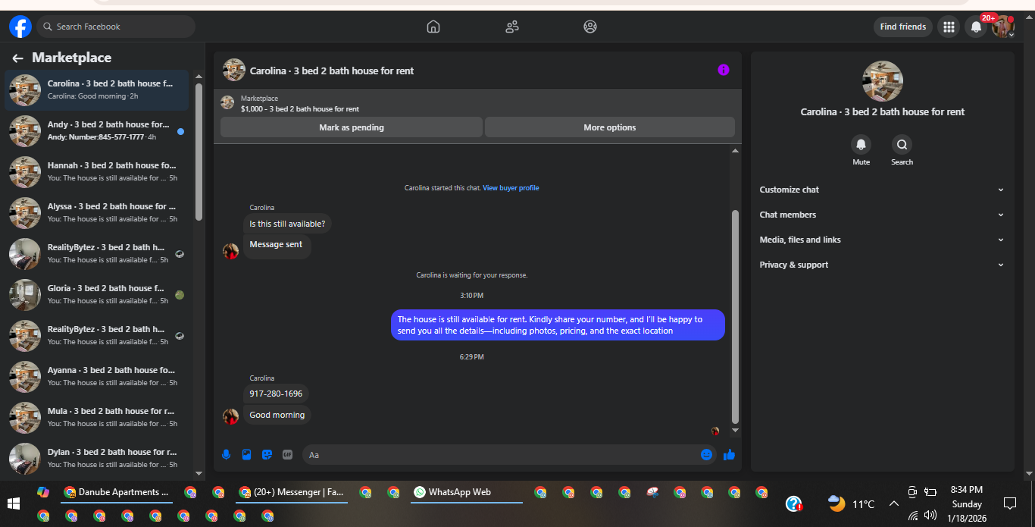
Task: Expand Chat members section
Action: (x=882, y=215)
